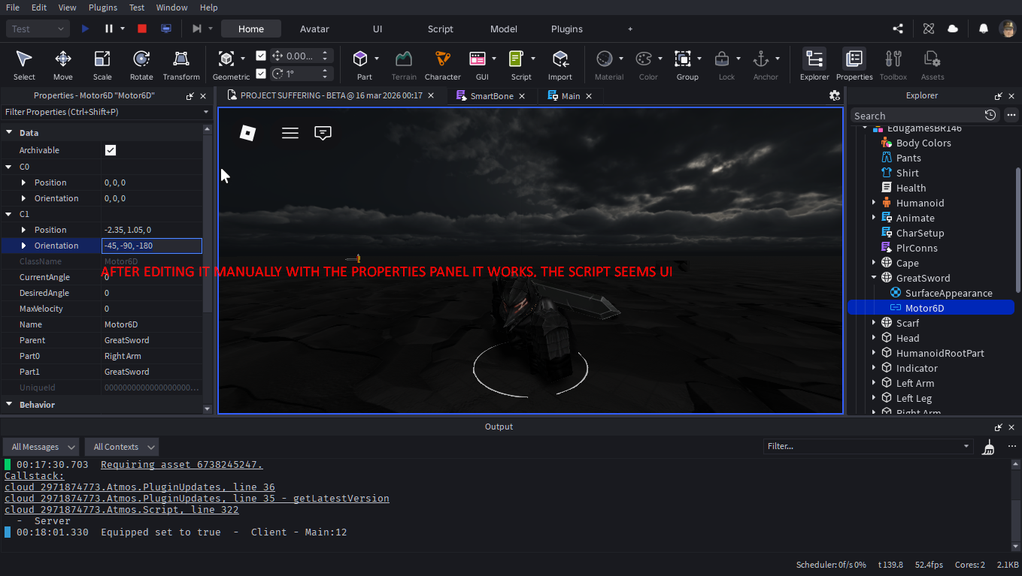This screenshot has width=1022, height=576.
Task: Expand the Behavior section
Action: coord(9,405)
